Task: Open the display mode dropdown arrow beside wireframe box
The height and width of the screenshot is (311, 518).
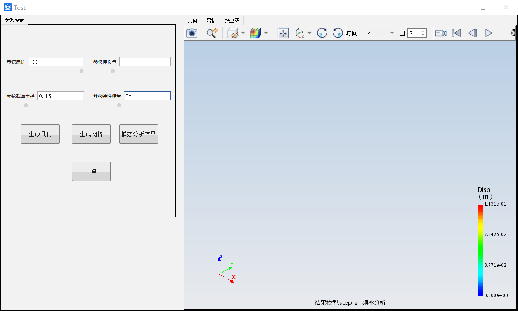Action: pyautogui.click(x=243, y=33)
